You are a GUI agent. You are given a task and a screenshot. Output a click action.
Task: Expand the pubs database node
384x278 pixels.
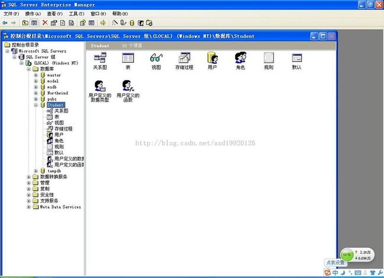(36, 99)
